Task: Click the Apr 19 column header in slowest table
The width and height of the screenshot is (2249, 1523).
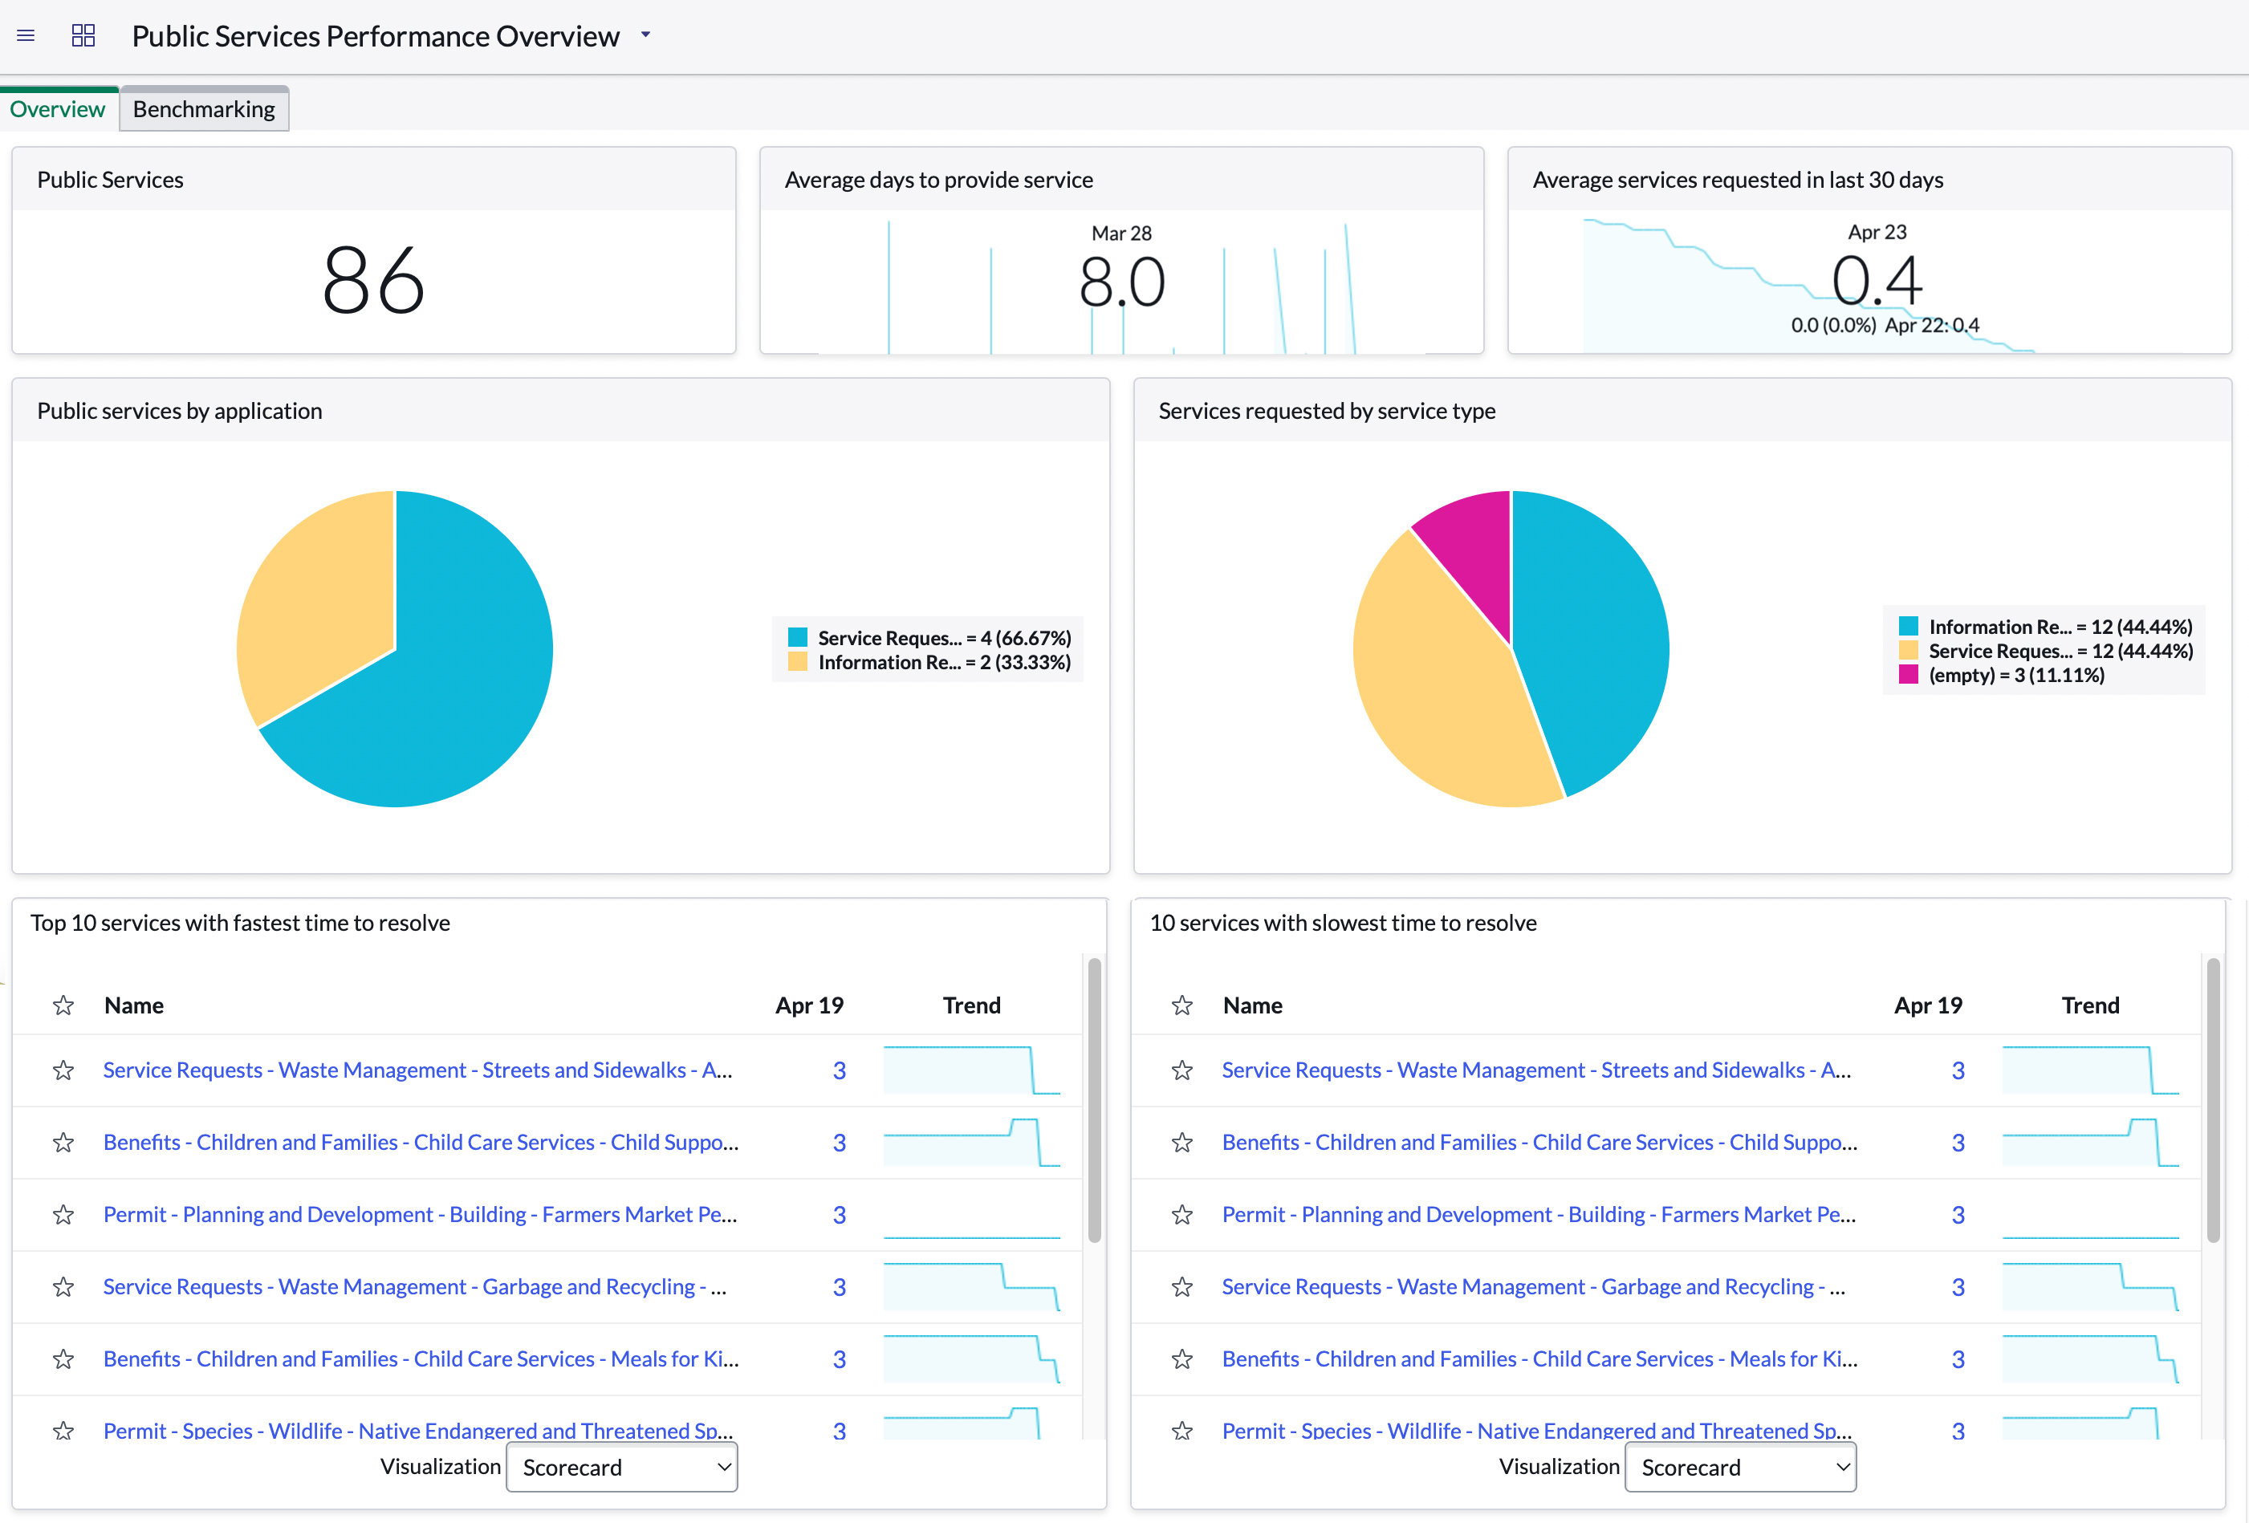Action: [1928, 1005]
